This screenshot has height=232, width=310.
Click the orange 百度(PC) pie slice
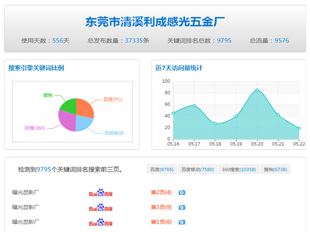[84, 107]
